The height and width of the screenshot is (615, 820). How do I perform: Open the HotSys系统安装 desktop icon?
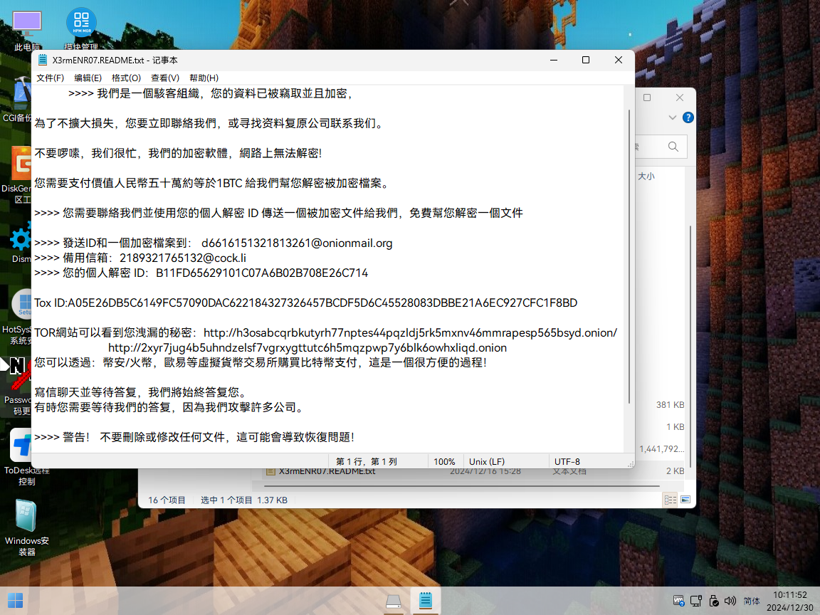pos(19,316)
